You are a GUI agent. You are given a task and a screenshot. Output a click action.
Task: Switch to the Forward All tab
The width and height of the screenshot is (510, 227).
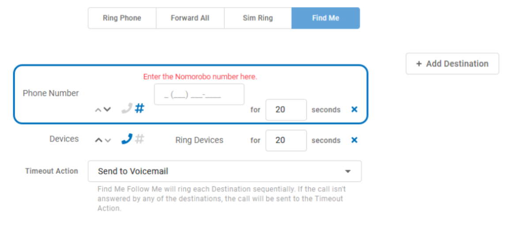point(190,18)
